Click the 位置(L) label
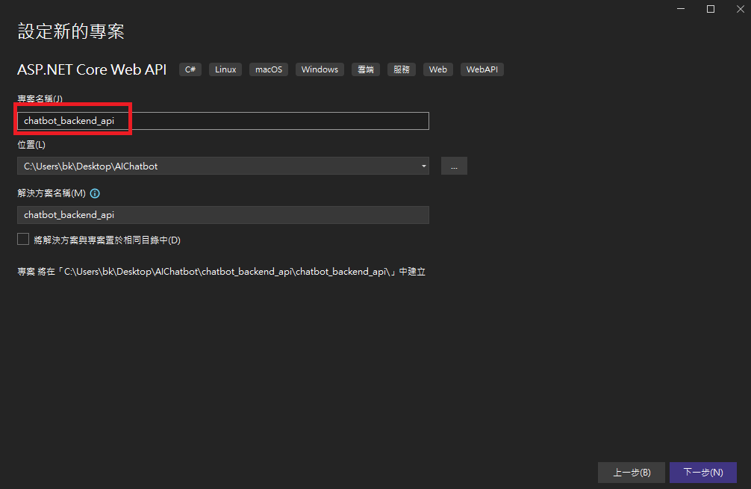 pyautogui.click(x=31, y=145)
